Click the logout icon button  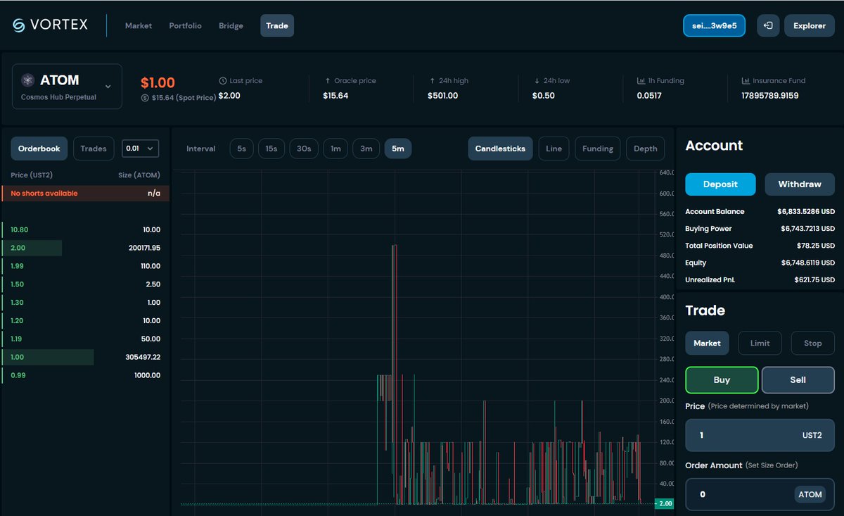coord(768,25)
